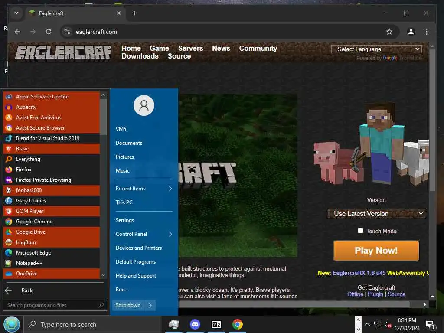The width and height of the screenshot is (444, 333).
Task: Expand shut down options arrow
Action: [150, 305]
